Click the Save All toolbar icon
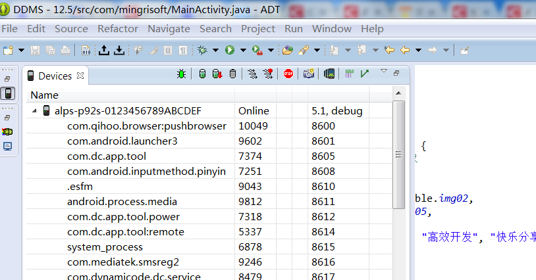536x280 pixels. coord(50,51)
